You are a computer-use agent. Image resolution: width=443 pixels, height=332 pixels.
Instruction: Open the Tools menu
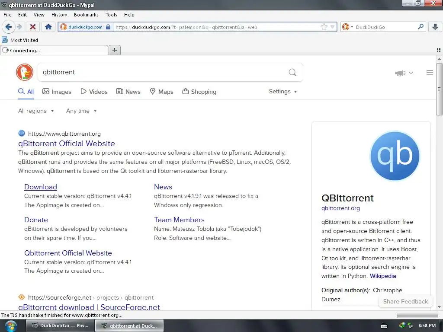111,15
